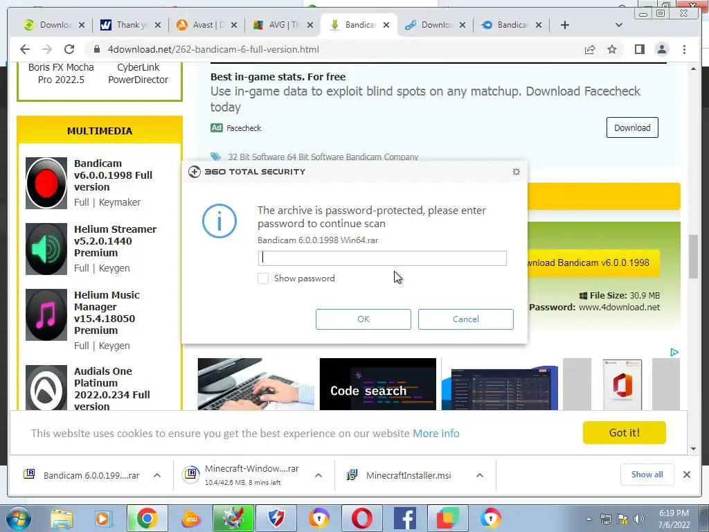Click the address bar URL
The width and height of the screenshot is (709, 532).
(x=213, y=49)
